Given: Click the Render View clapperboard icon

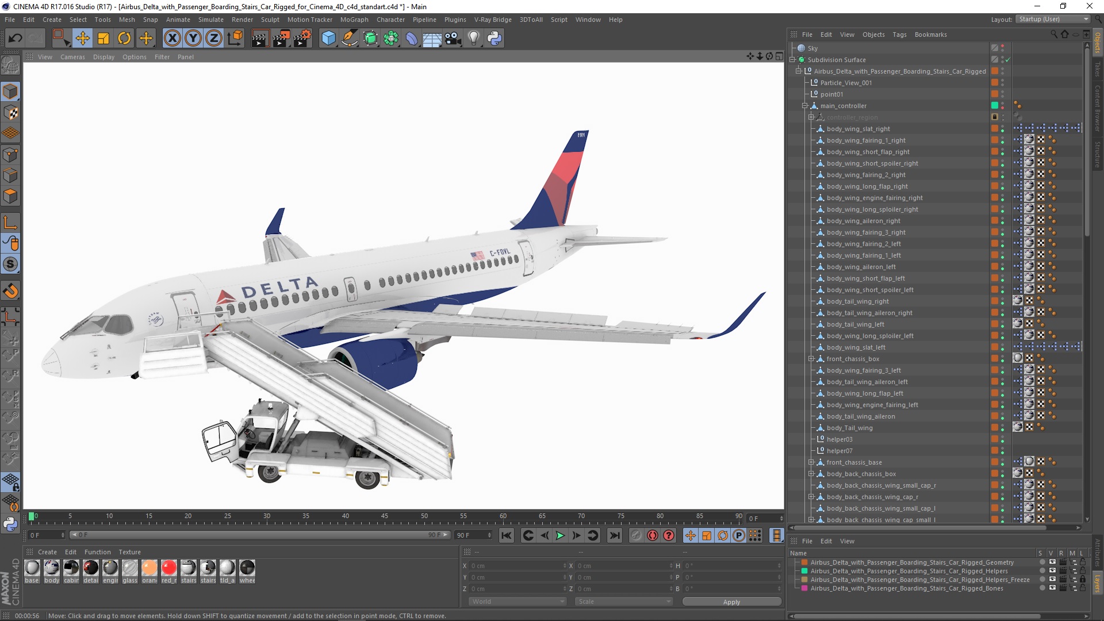Looking at the screenshot, I should pos(260,39).
